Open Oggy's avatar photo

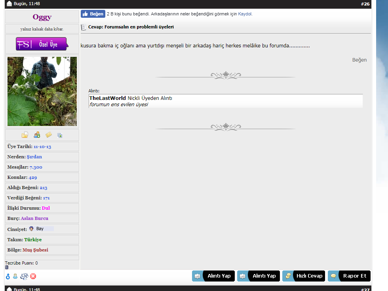(42, 91)
